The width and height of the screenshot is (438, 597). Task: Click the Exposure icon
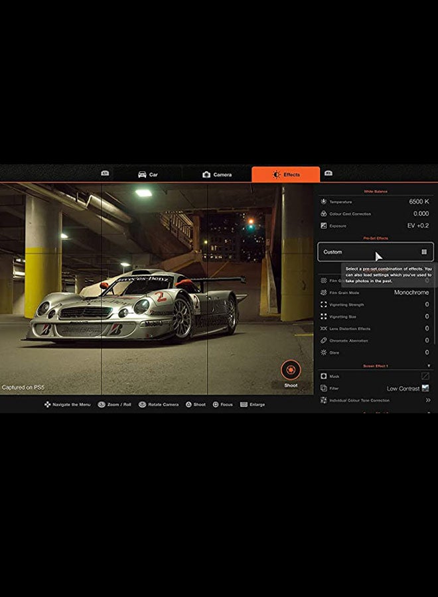[x=323, y=226]
